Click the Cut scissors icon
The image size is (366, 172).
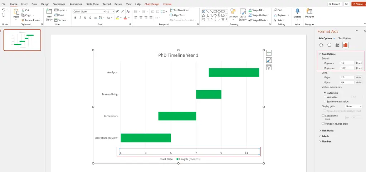23,10
